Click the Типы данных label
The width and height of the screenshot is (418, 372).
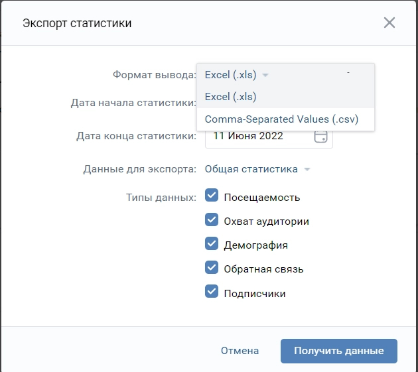(161, 197)
